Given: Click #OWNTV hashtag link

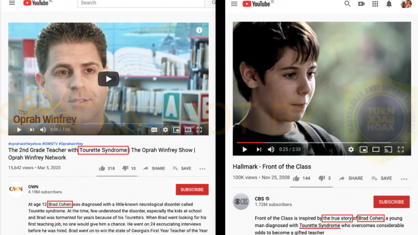Looking at the screenshot, I should 50,144.
